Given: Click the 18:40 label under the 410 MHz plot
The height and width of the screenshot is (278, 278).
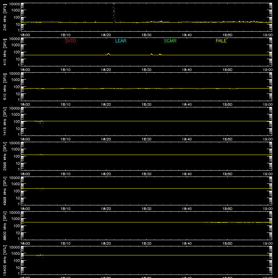Looking at the screenshot, I should (x=187, y=70).
